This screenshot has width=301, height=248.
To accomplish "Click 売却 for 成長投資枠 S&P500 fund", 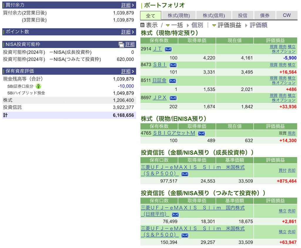I will [292, 170].
